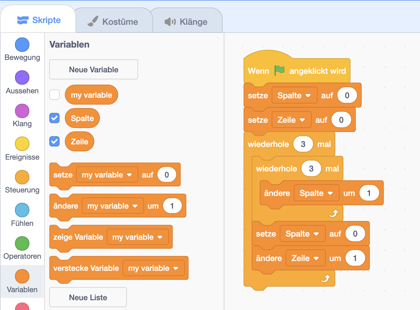
Task: Click the count field of outer wiederhole block
Action: tap(303, 144)
